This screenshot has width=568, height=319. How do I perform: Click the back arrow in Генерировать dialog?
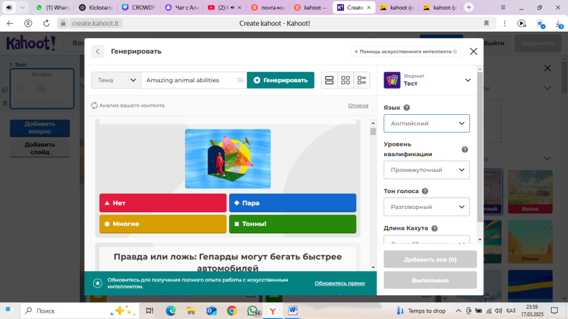tap(97, 52)
